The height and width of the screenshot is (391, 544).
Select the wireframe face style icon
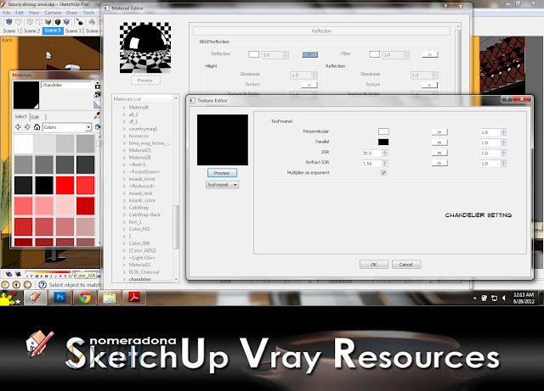point(30,22)
